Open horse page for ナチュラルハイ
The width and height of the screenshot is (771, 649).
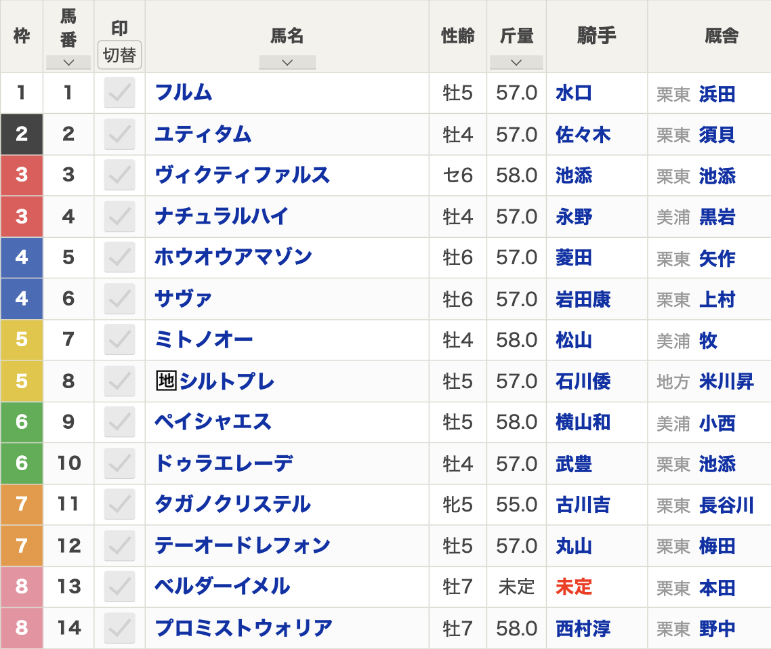(222, 216)
